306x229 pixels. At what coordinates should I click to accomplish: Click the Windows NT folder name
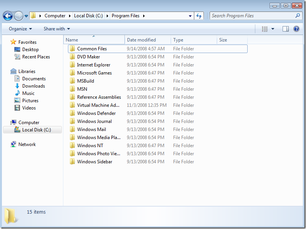click(90, 146)
